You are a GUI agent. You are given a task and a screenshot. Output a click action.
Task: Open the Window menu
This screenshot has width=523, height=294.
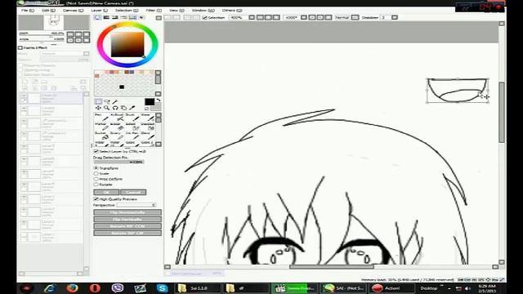(203, 11)
